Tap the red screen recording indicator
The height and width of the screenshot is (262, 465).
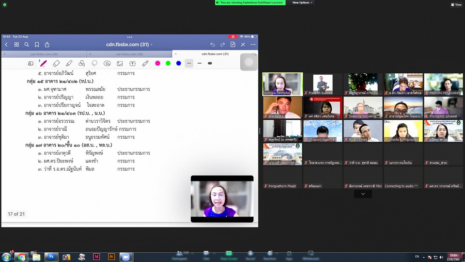(233, 36)
